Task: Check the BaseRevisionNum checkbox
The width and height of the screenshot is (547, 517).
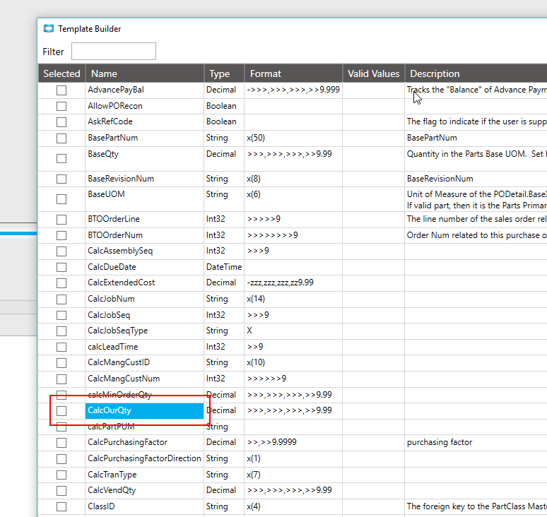Action: pyautogui.click(x=61, y=179)
